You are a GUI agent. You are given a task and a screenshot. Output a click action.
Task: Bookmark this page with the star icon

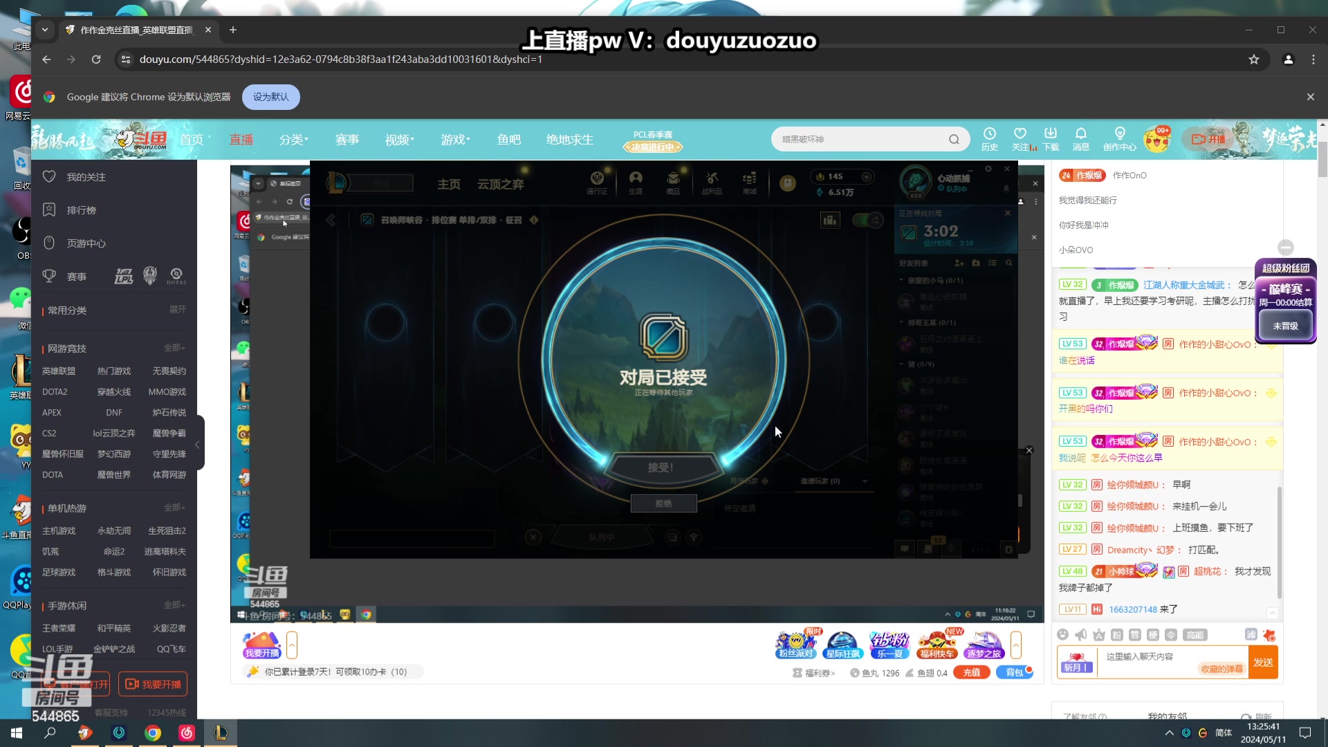(x=1253, y=59)
